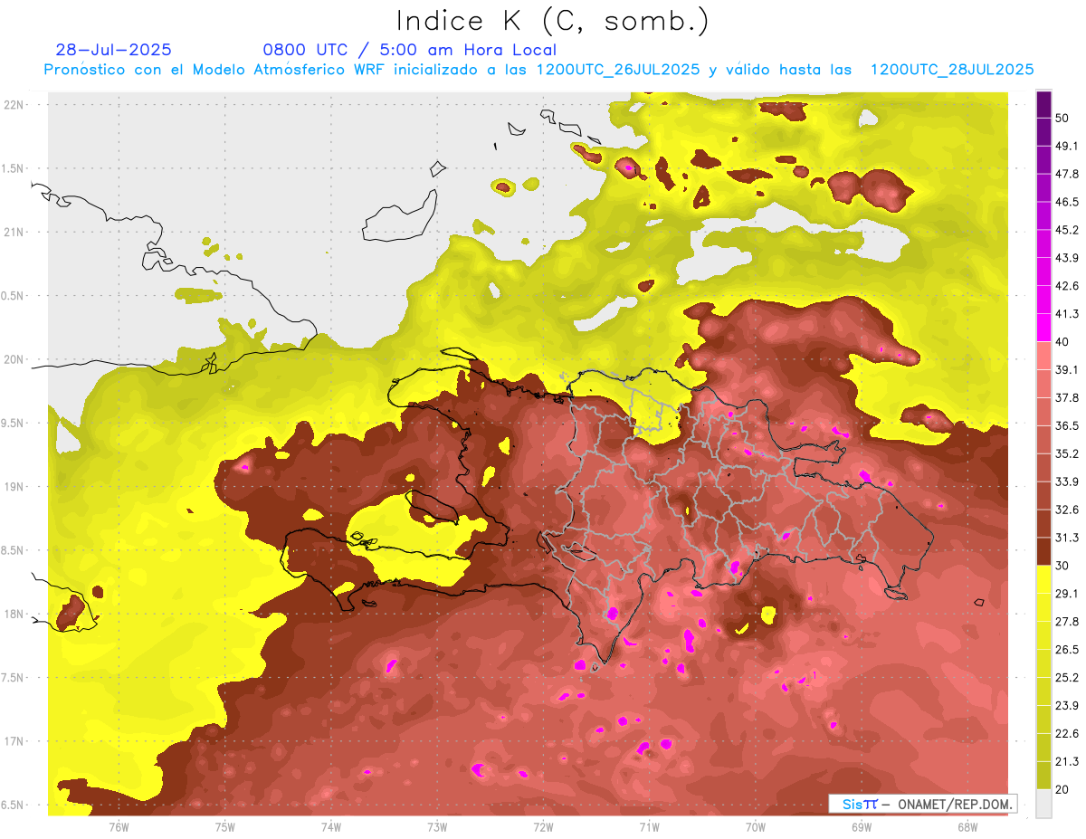
Task: Click the '18N' latitude label
Action: tap(14, 615)
